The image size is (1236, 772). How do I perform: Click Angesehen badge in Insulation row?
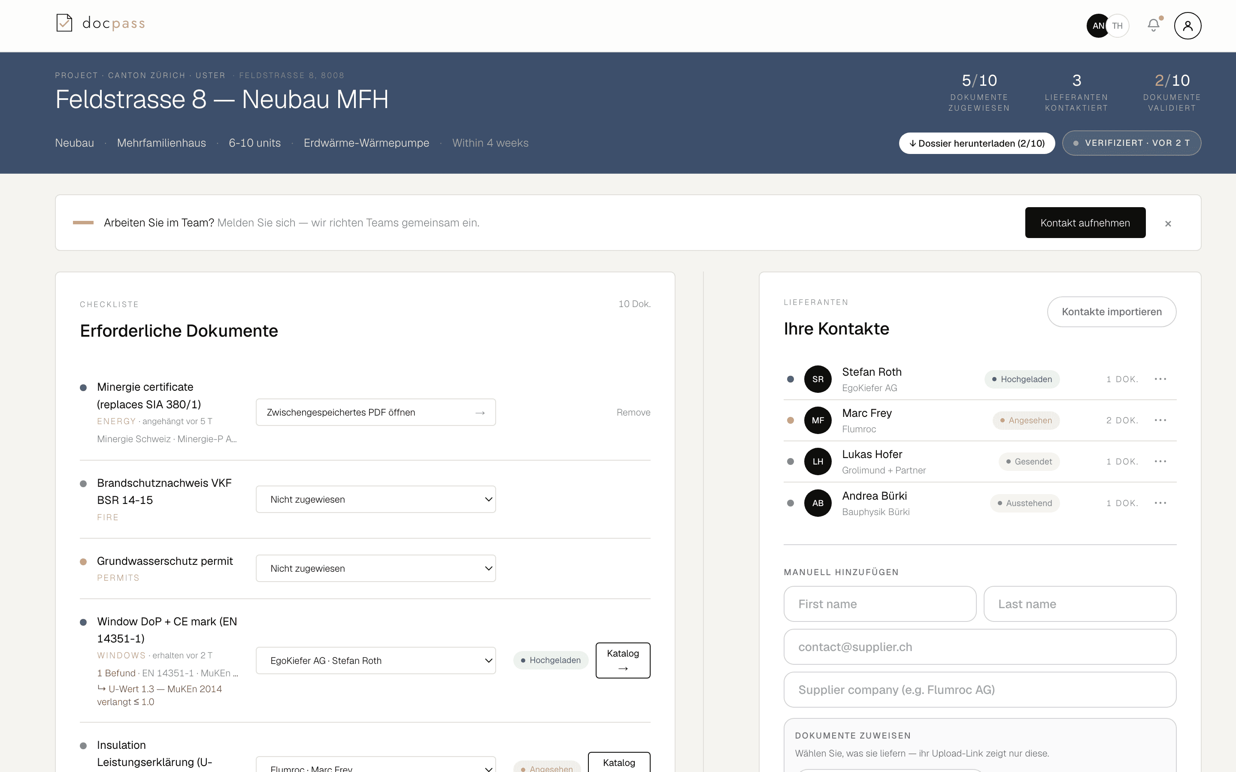[547, 767]
